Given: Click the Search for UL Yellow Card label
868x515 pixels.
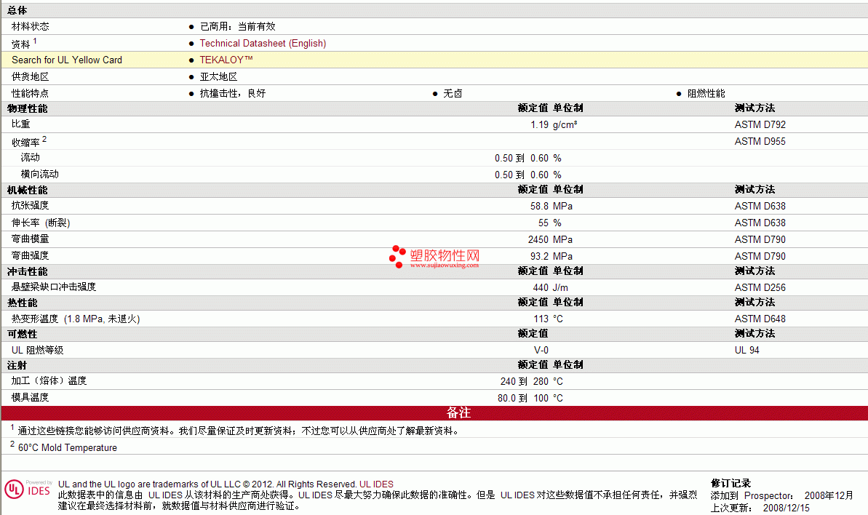Looking at the screenshot, I should pos(67,60).
